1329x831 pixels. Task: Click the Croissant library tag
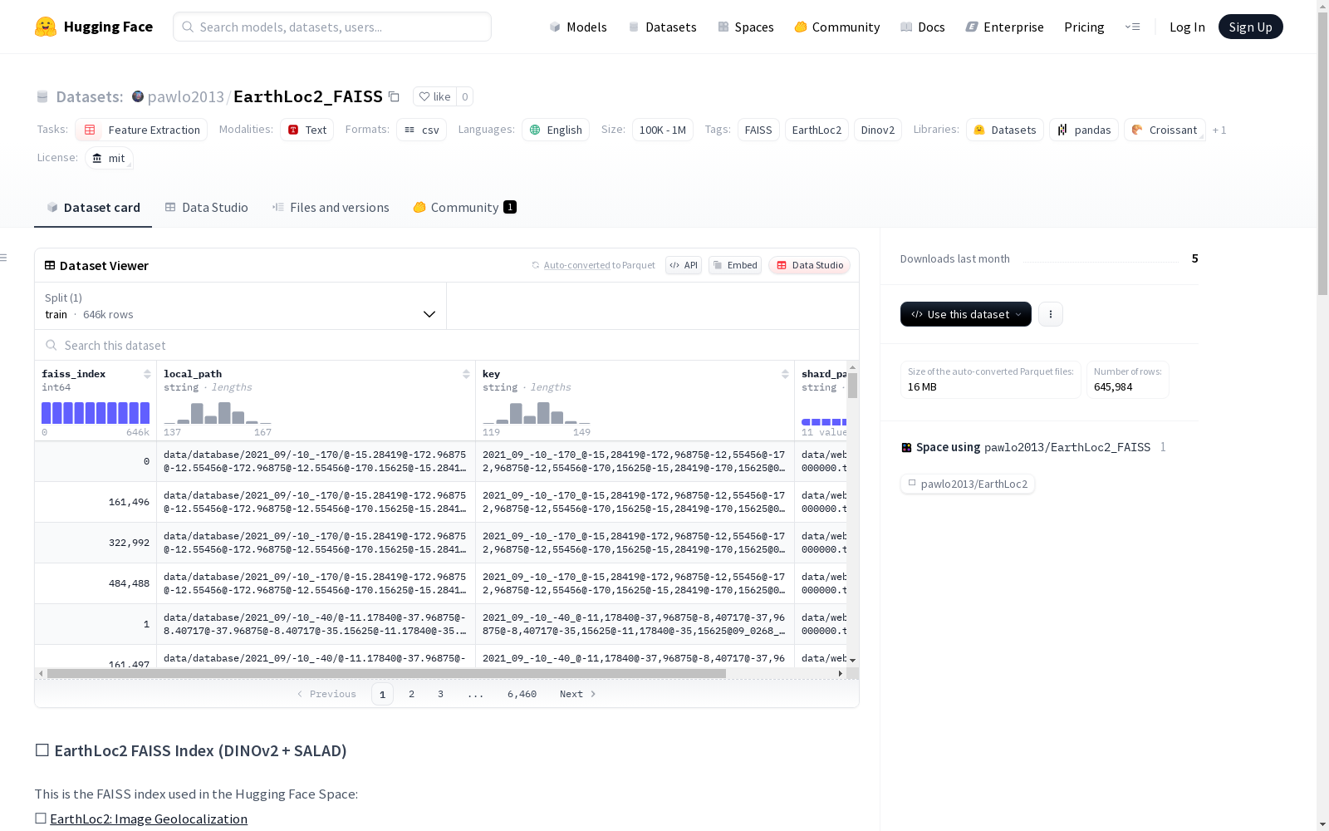coord(1165,130)
